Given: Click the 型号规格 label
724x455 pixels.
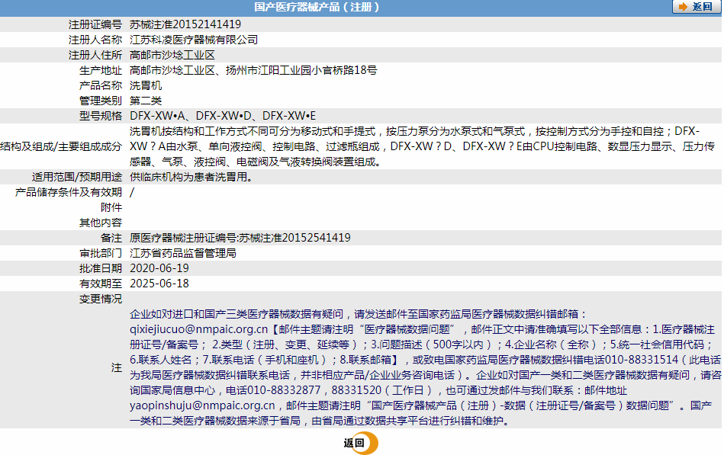Looking at the screenshot, I should tap(101, 116).
